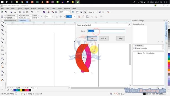Click OK in Create New Symbol

(92, 38)
